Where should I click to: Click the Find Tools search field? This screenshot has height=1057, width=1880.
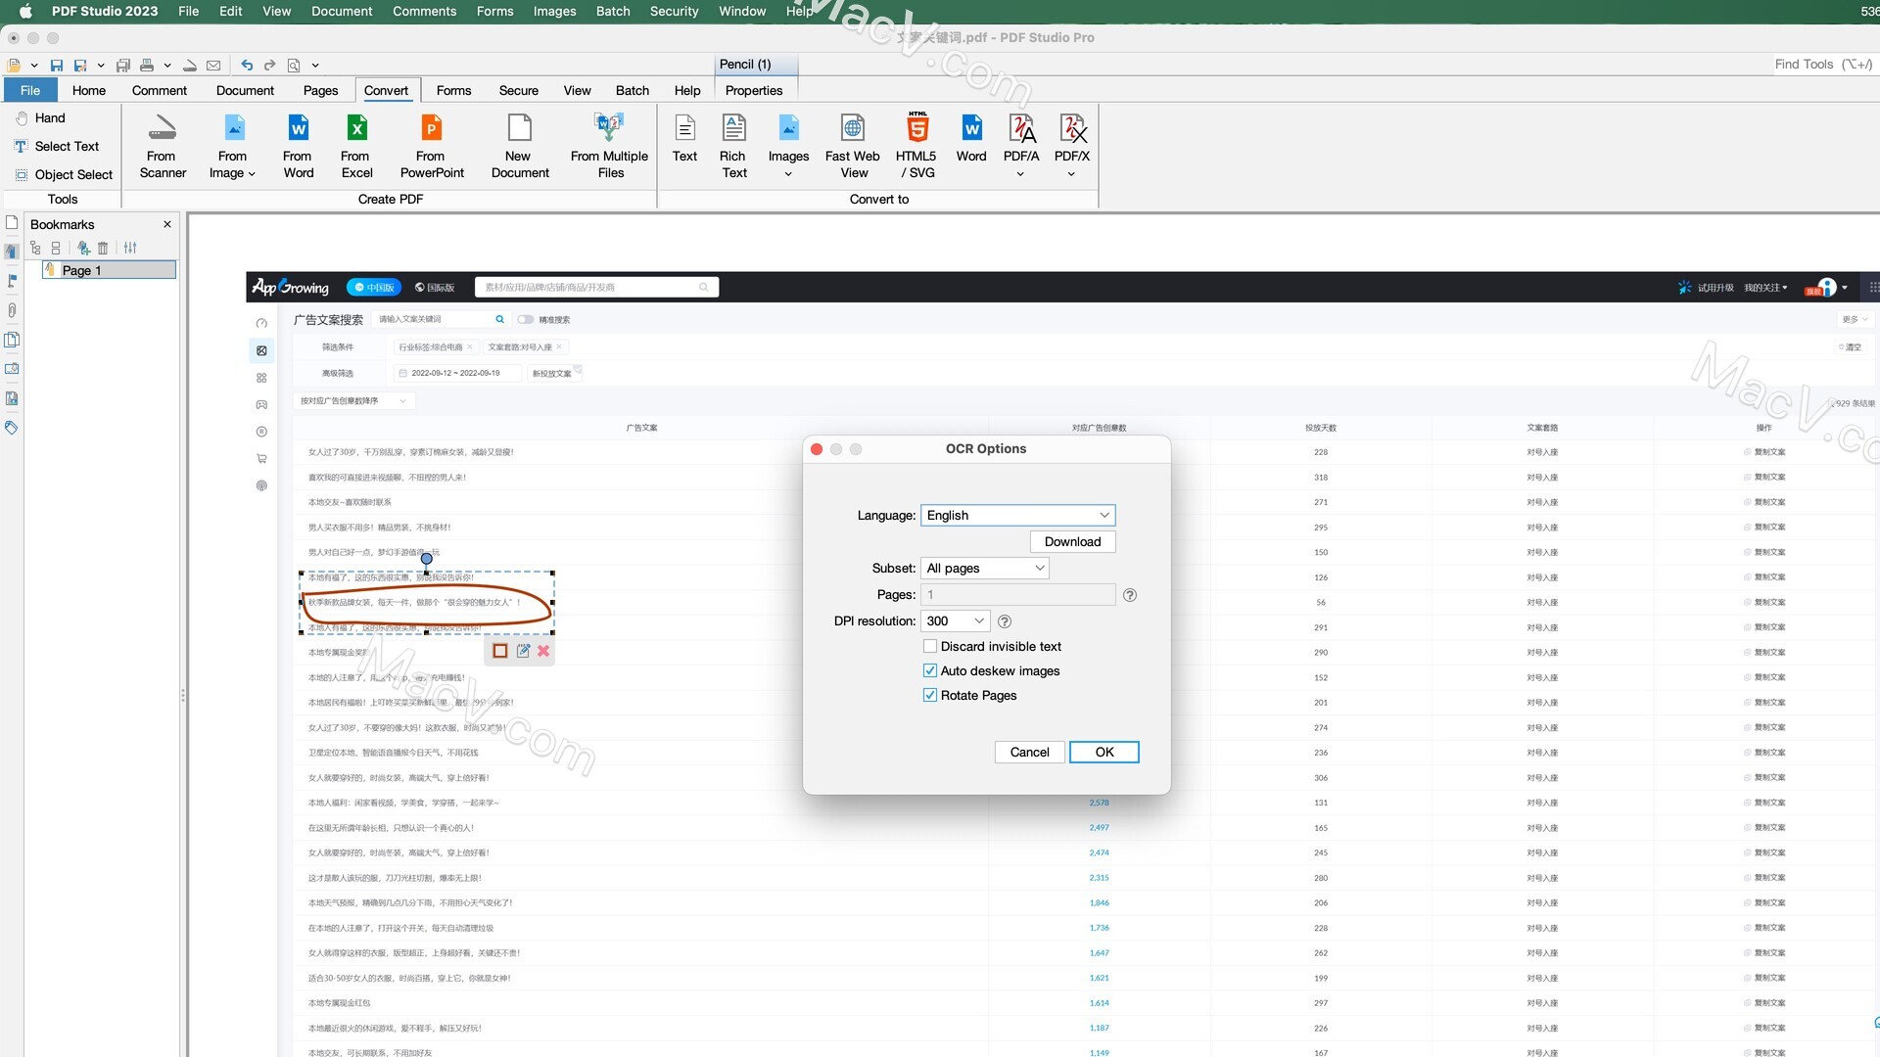tap(1823, 65)
